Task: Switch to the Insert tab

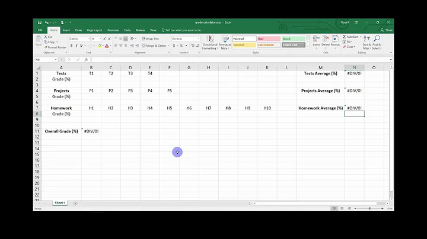Action: (66, 30)
